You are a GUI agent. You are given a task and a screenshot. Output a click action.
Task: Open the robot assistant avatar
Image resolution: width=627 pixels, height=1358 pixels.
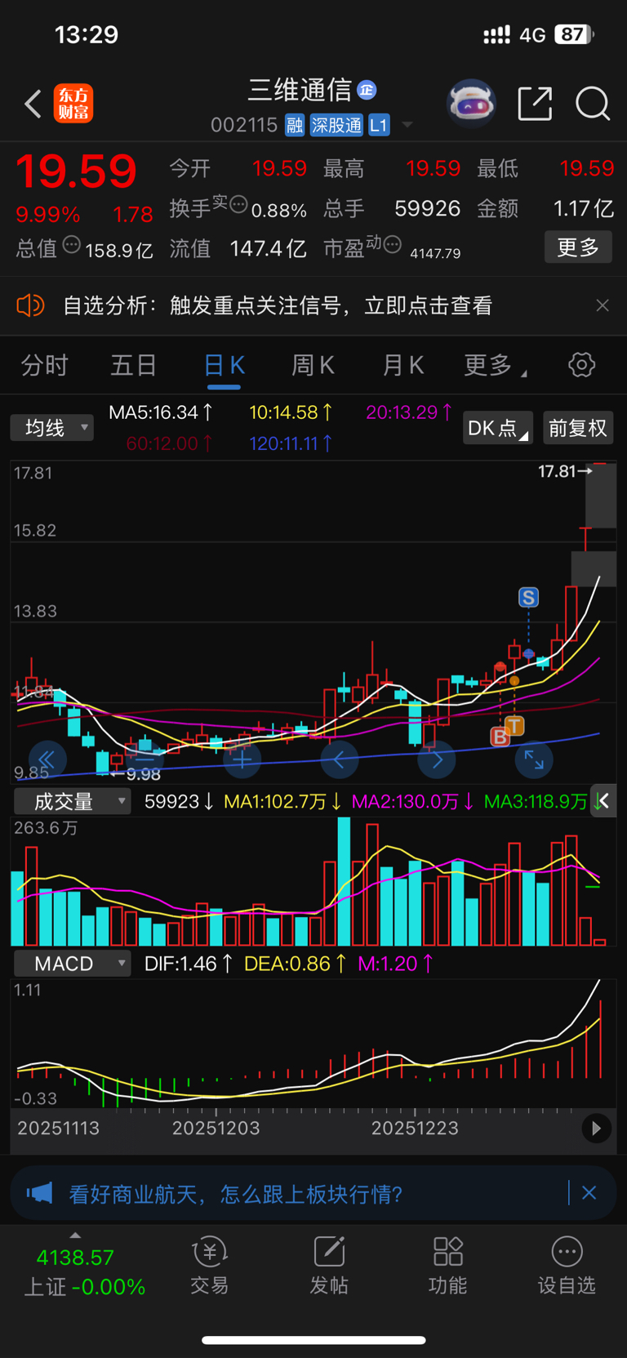pyautogui.click(x=471, y=104)
